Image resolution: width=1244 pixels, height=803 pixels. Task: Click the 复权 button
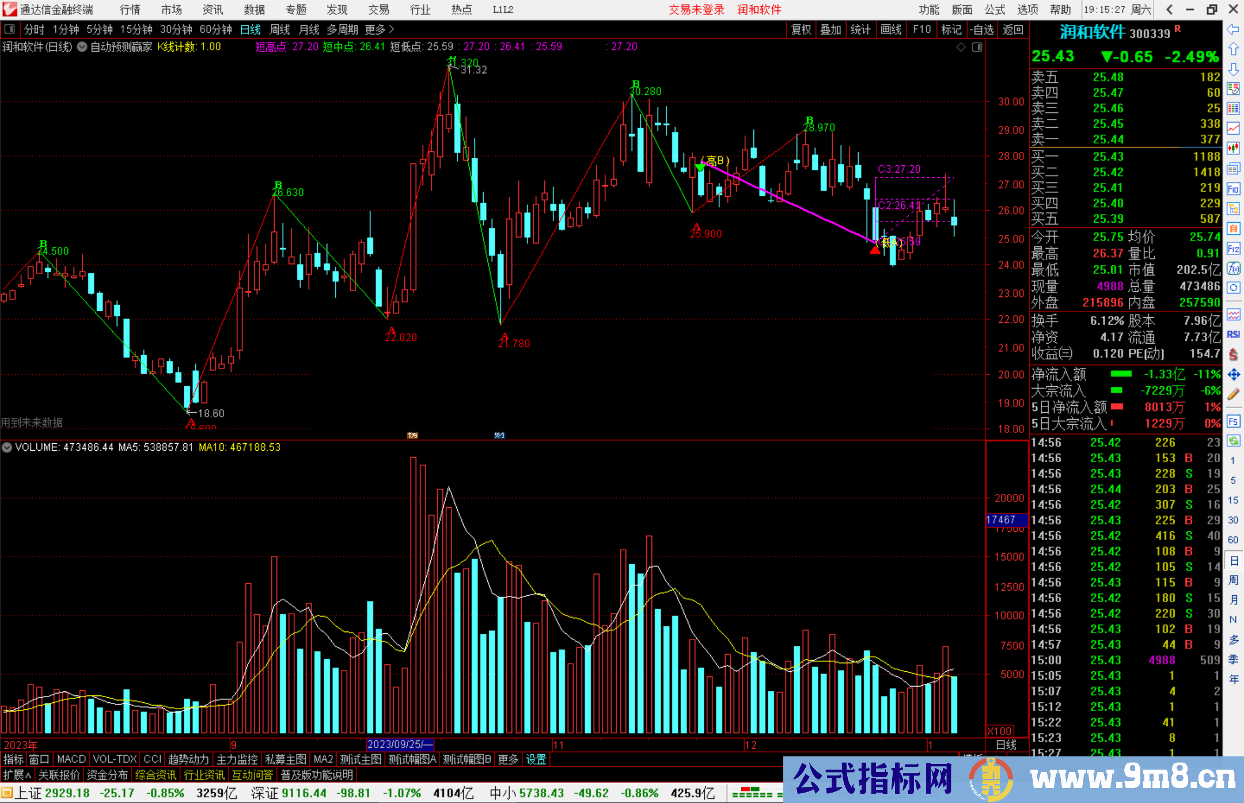[x=801, y=29]
